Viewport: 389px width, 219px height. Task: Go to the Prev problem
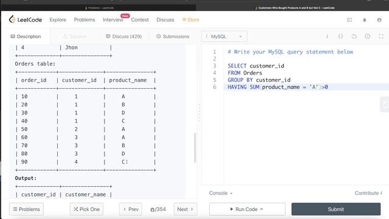tap(131, 209)
